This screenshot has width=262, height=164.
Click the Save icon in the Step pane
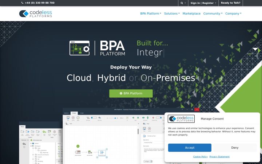[144, 129]
